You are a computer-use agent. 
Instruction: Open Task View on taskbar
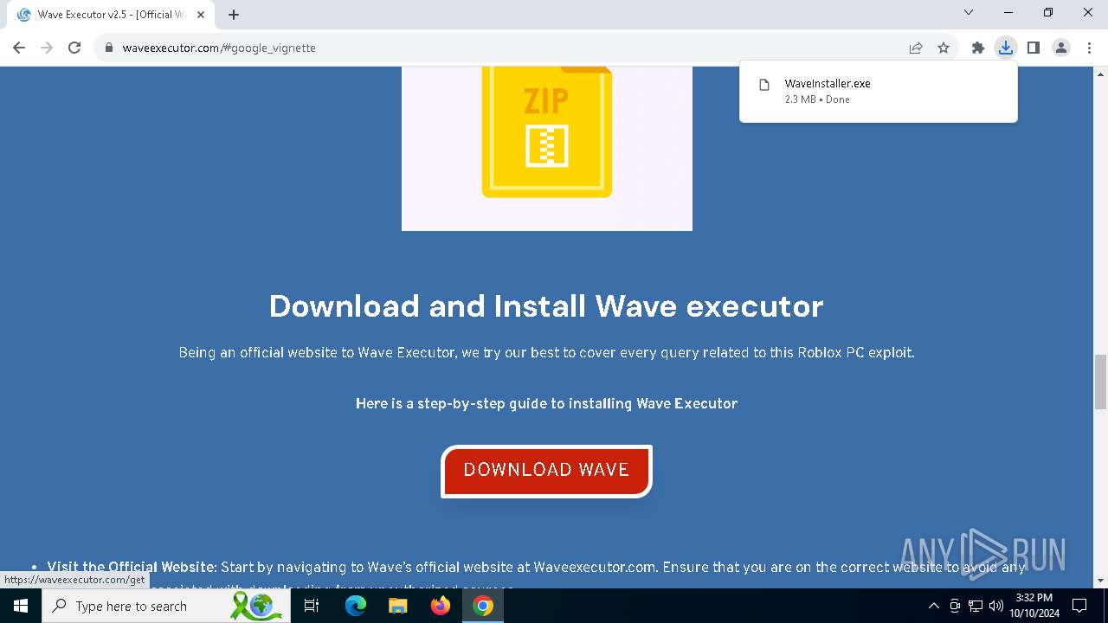(x=312, y=606)
